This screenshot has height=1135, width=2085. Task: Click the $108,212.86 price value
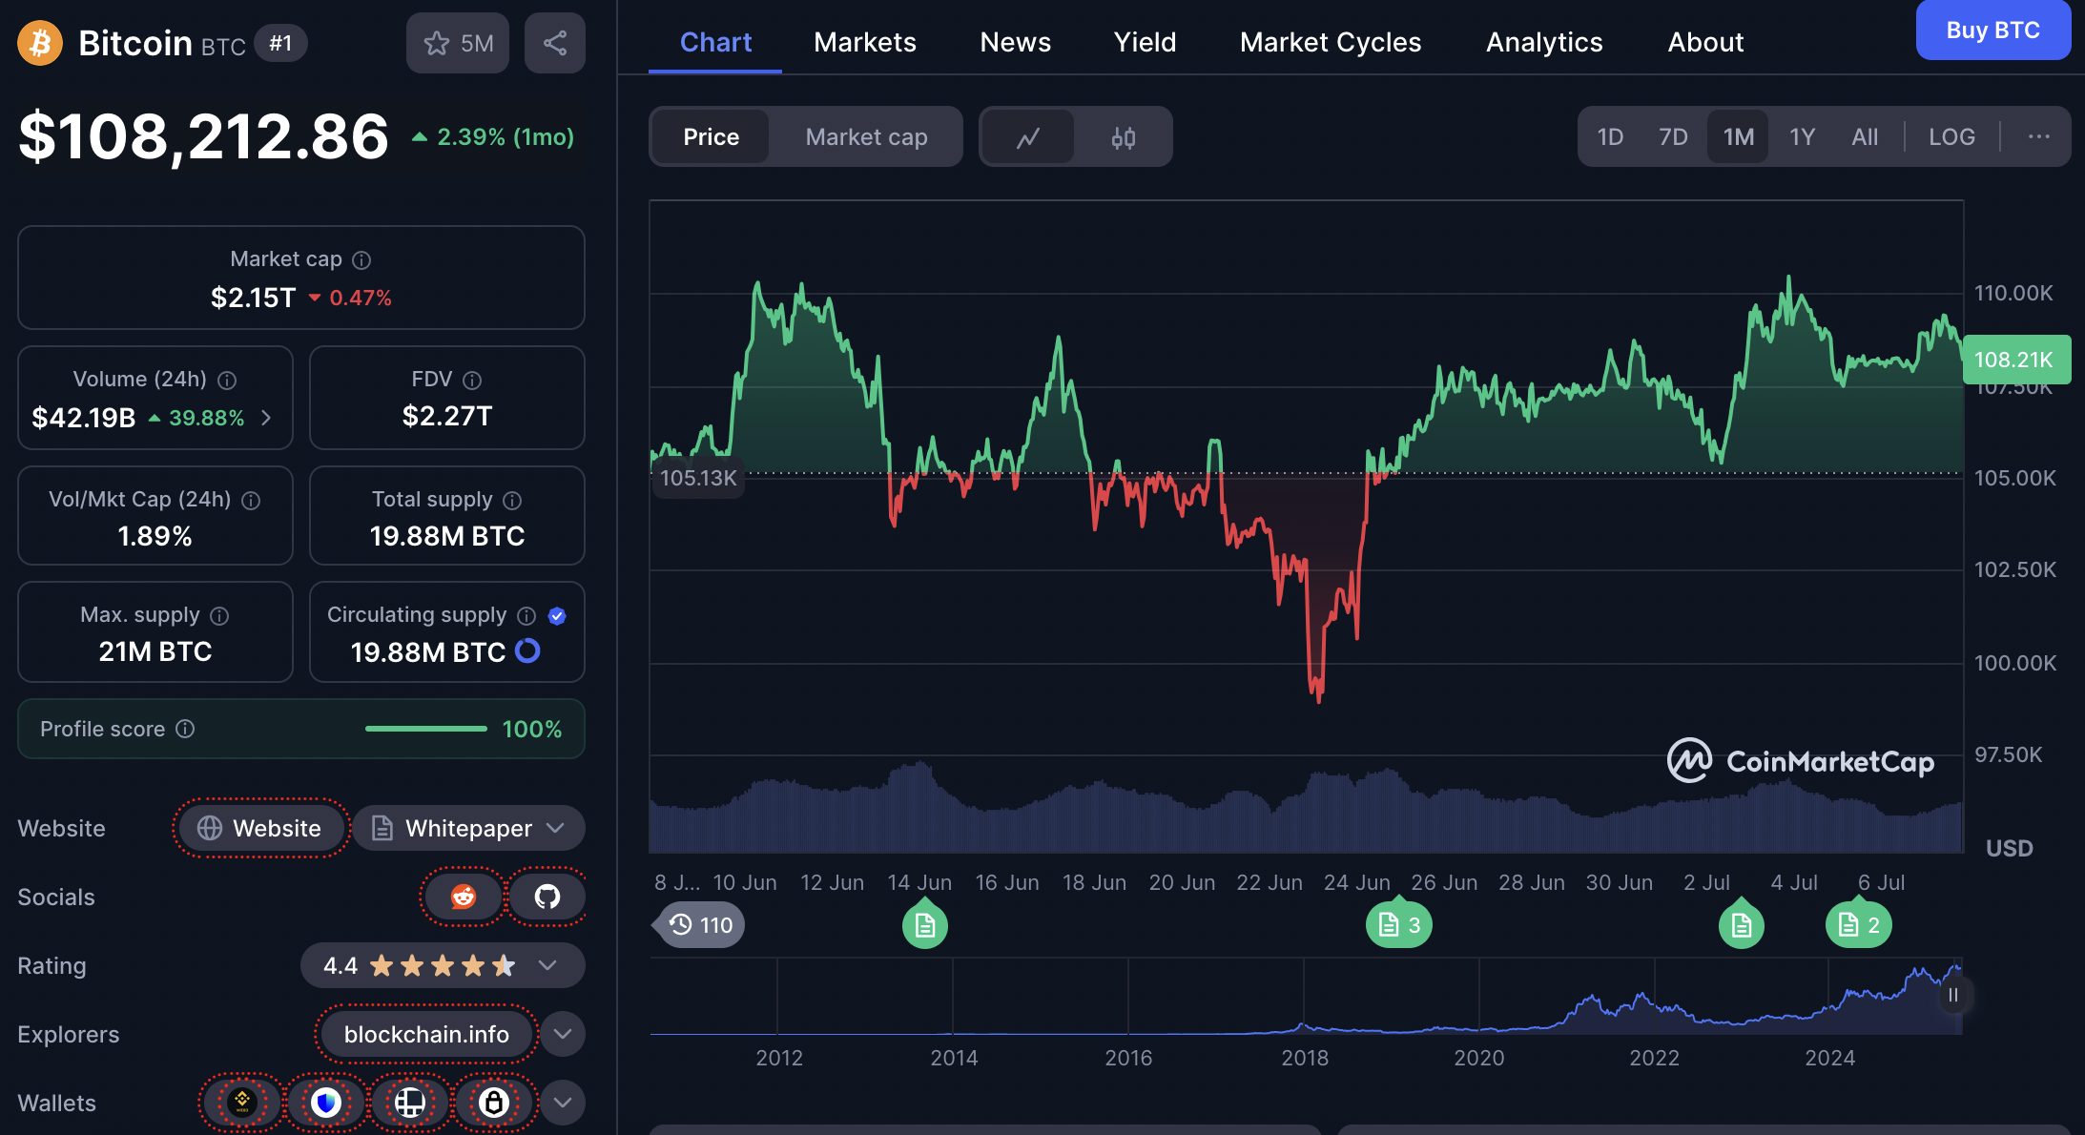click(x=204, y=136)
